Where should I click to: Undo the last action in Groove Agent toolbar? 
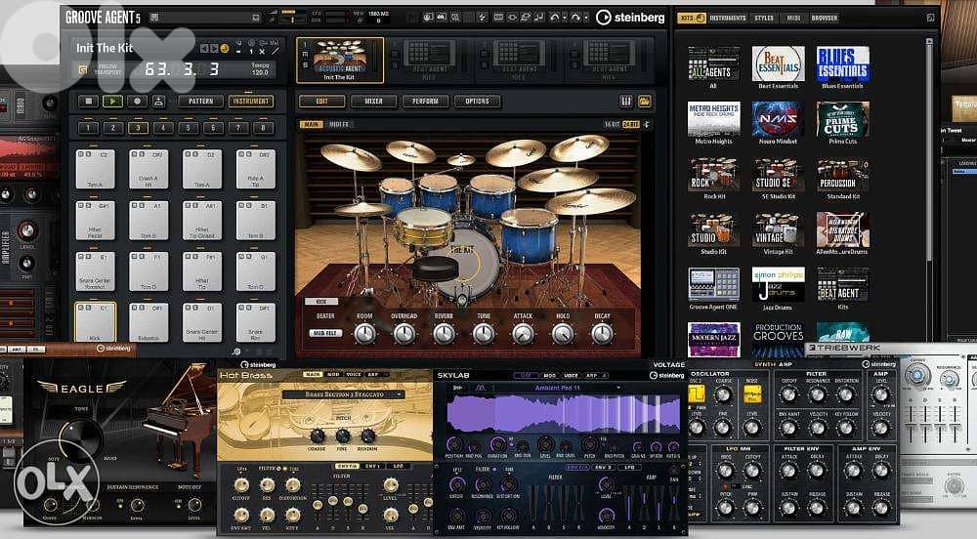(x=554, y=18)
